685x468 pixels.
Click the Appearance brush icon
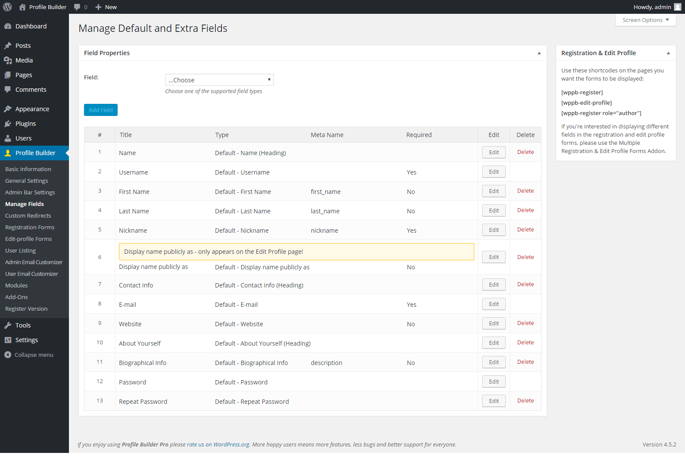point(8,109)
